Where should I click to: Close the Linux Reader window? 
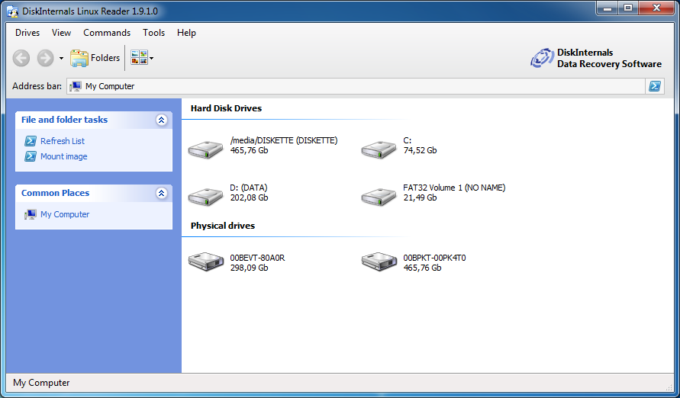[656, 8]
